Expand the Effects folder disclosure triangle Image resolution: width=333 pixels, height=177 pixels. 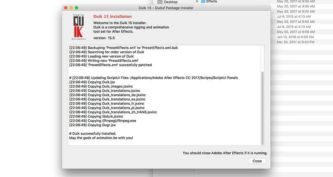point(197,1)
